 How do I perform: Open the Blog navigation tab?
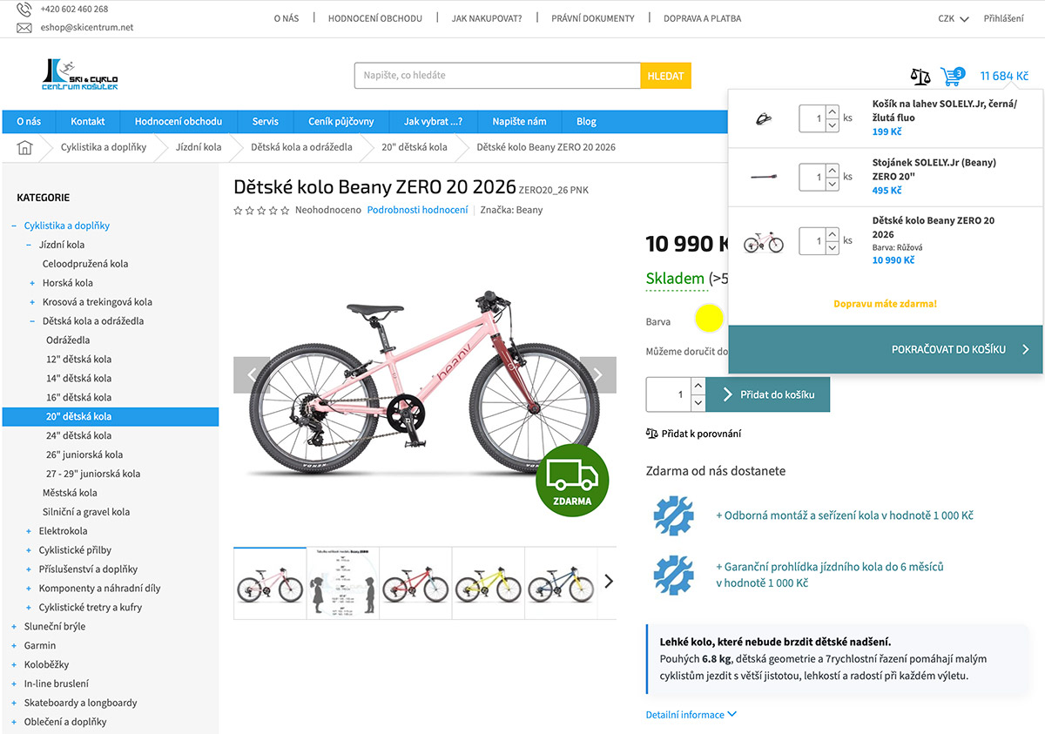click(x=586, y=121)
